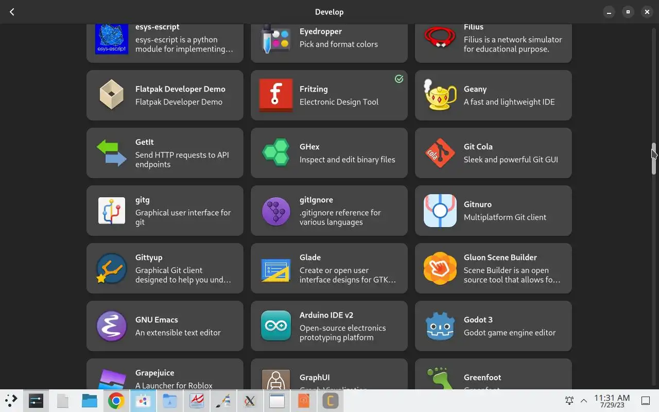Click the Greenfoot title text
Image resolution: width=659 pixels, height=412 pixels.
click(482, 377)
